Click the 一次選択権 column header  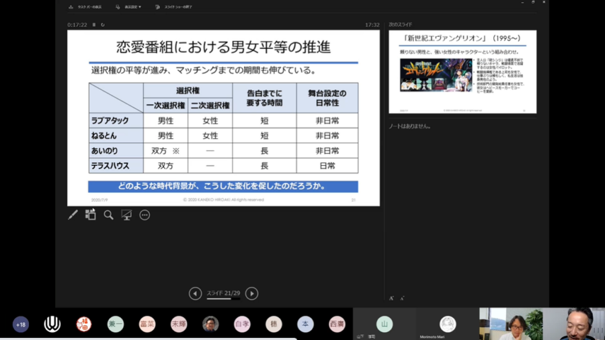click(x=165, y=105)
